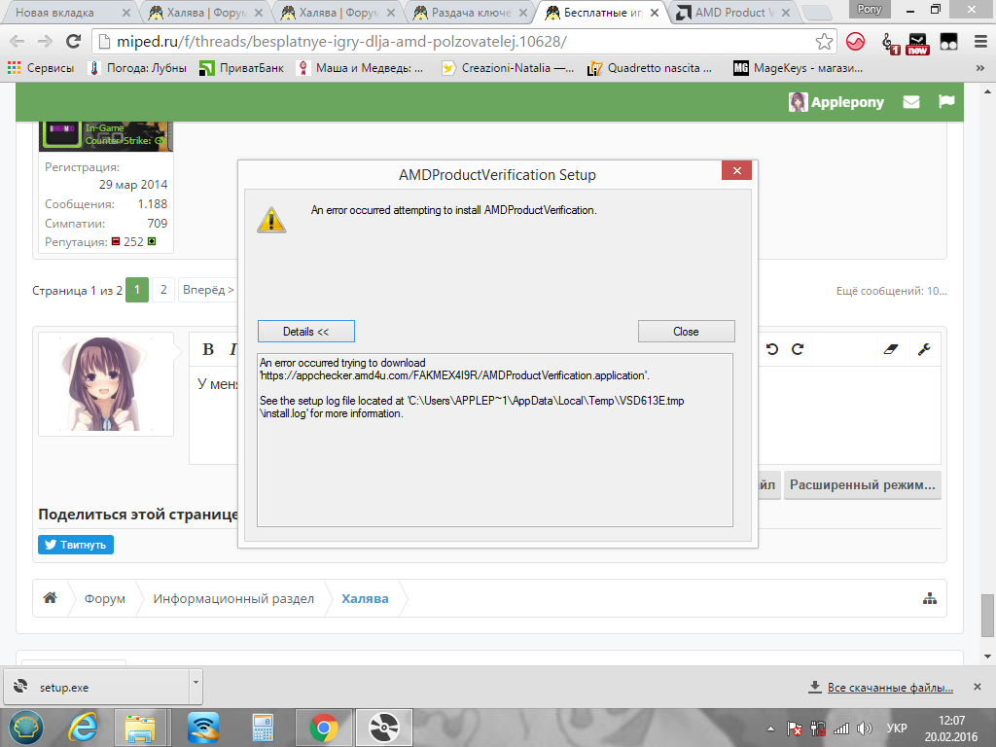Reload the page with refresh icon

click(73, 42)
